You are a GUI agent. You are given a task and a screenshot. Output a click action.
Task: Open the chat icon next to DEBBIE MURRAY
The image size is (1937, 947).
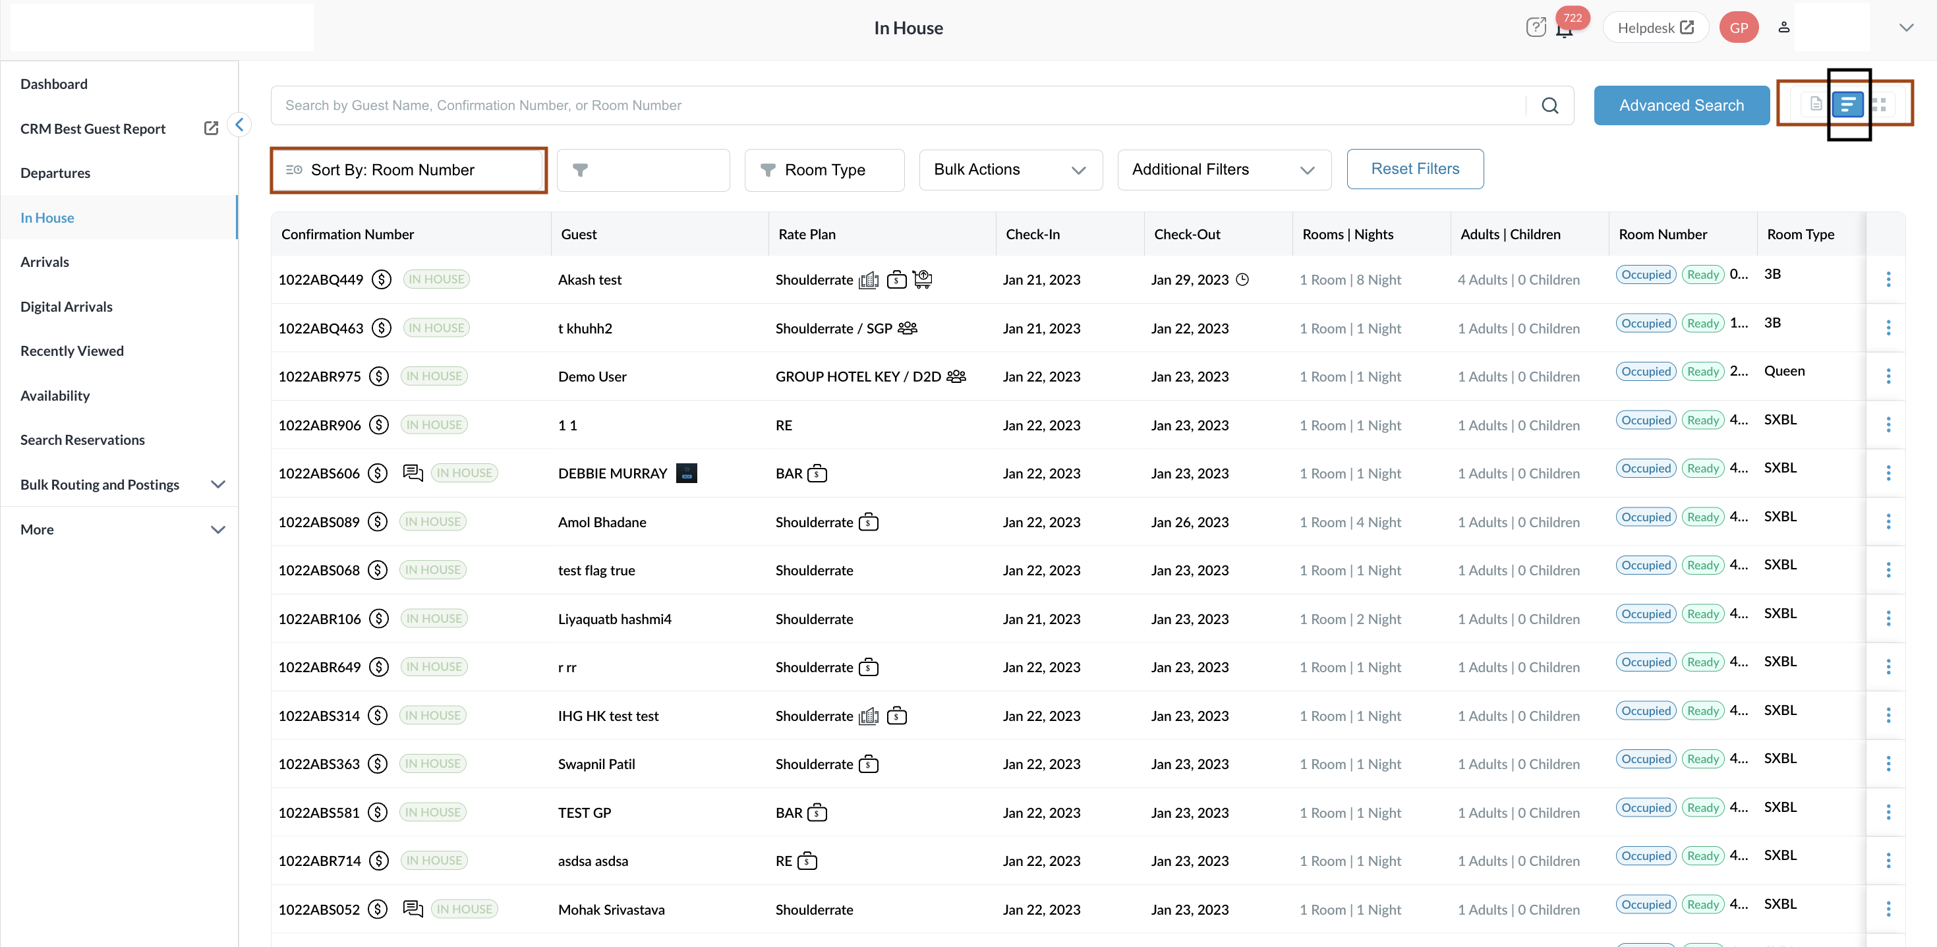pyautogui.click(x=413, y=473)
